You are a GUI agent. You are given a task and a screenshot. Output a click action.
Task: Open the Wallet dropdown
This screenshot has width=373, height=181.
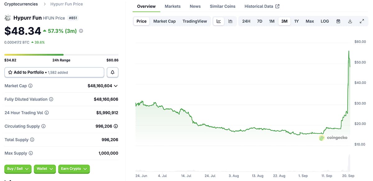pyautogui.click(x=45, y=169)
